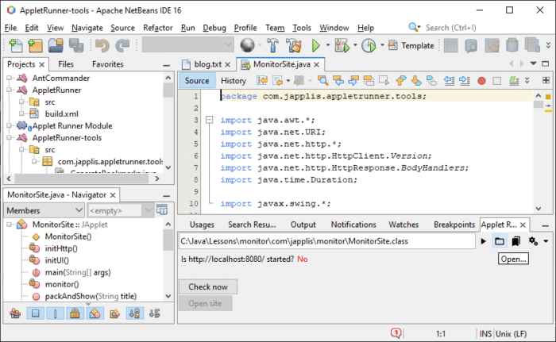The image size is (556, 342).
Task: Click the Check now button
Action: click(208, 286)
